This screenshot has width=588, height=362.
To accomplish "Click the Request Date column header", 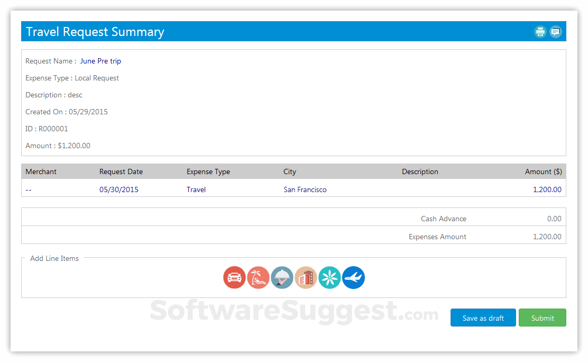I will coord(121,171).
